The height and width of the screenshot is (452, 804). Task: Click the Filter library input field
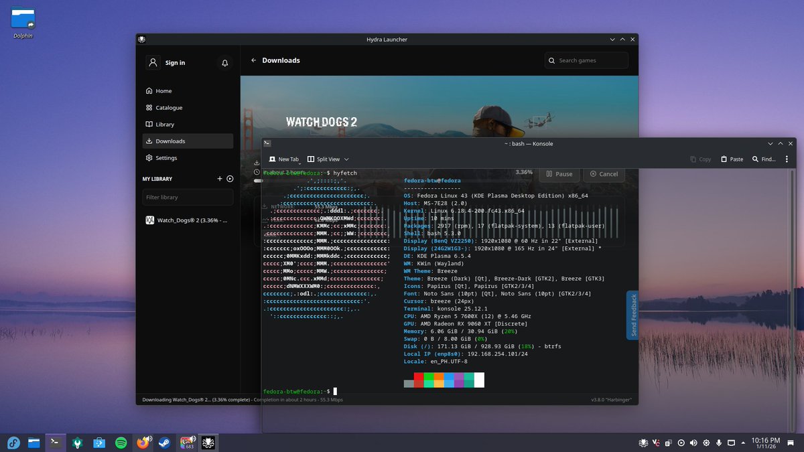[188, 198]
